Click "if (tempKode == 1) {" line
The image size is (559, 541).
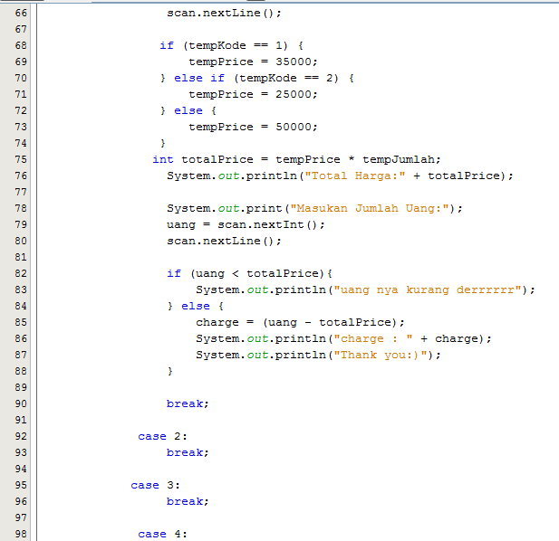[x=231, y=45]
